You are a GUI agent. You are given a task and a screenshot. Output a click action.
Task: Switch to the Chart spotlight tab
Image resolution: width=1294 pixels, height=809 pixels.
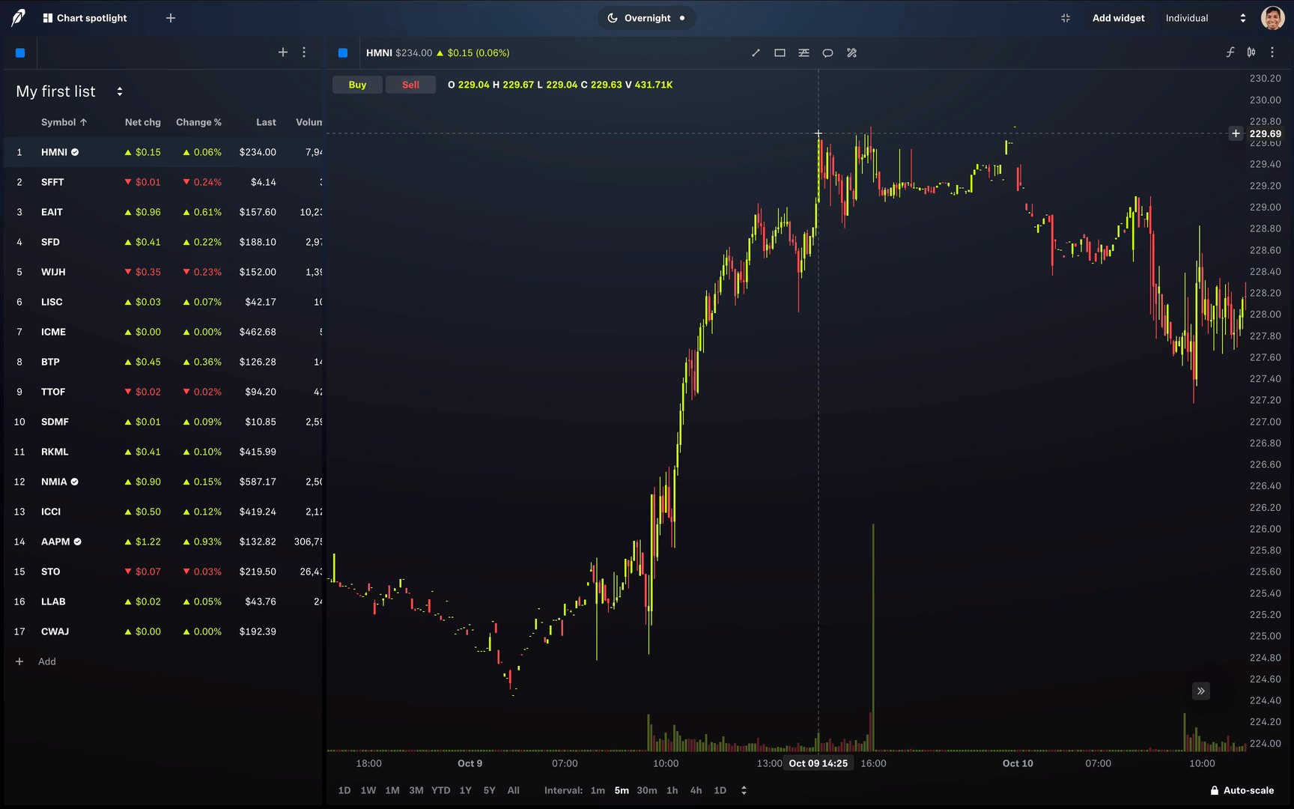(x=85, y=18)
